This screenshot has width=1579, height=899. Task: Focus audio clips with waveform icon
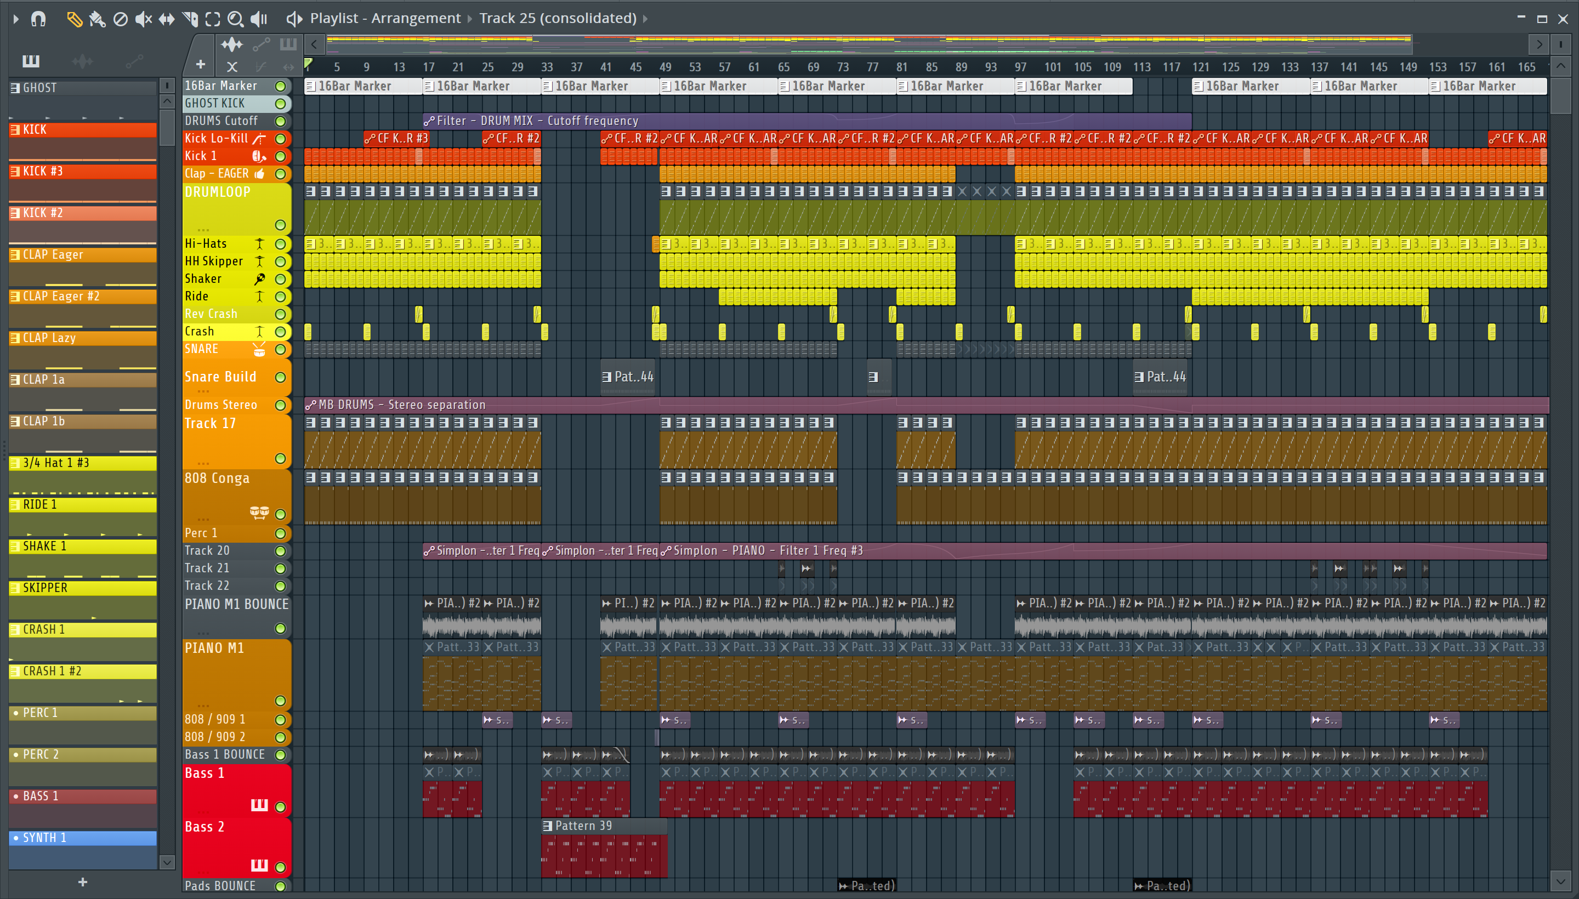point(231,44)
